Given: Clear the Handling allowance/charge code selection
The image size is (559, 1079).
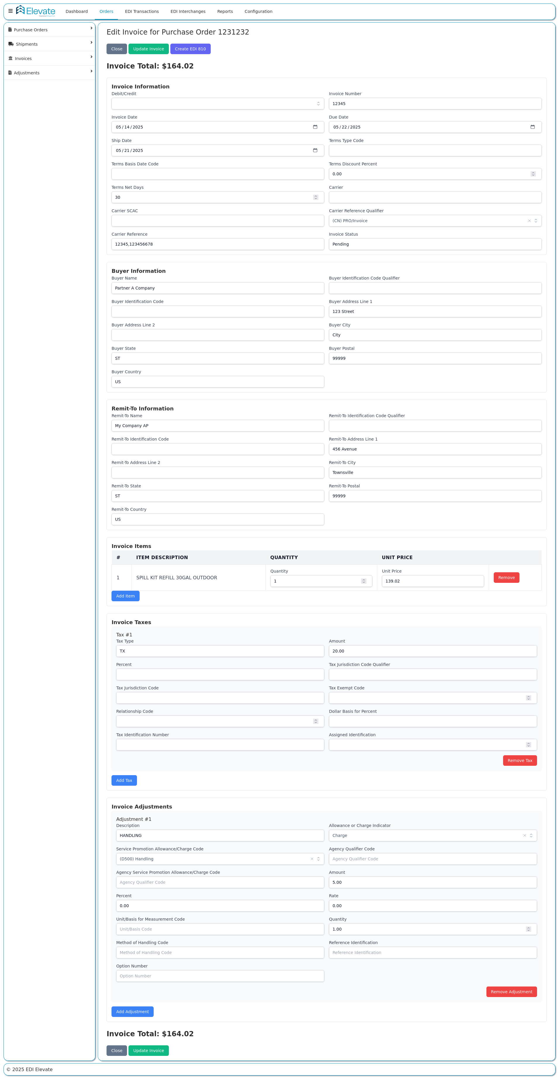Looking at the screenshot, I should coord(311,859).
